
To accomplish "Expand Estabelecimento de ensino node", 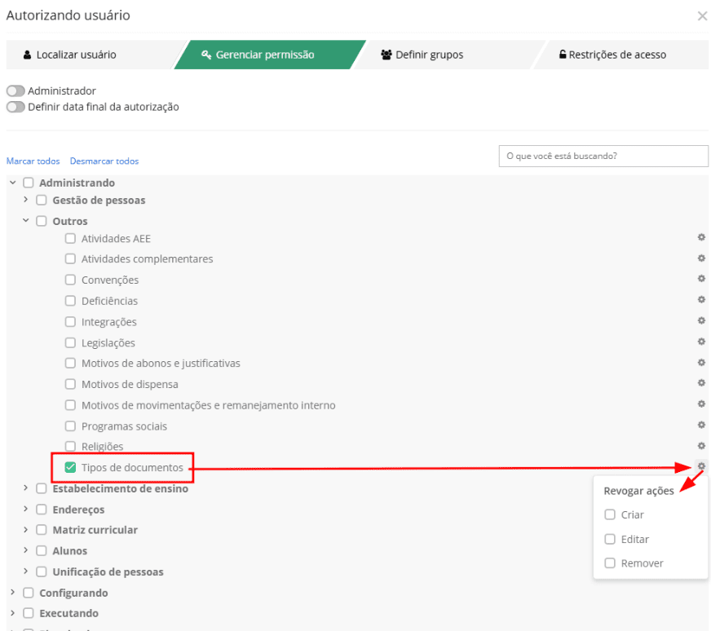I will click(25, 488).
